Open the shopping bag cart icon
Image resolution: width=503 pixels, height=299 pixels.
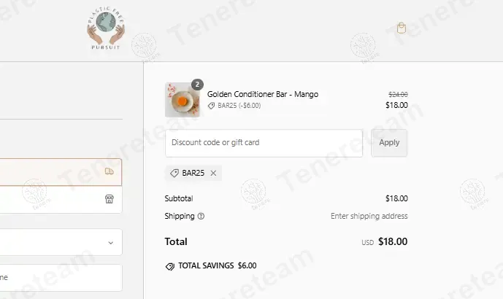click(401, 28)
